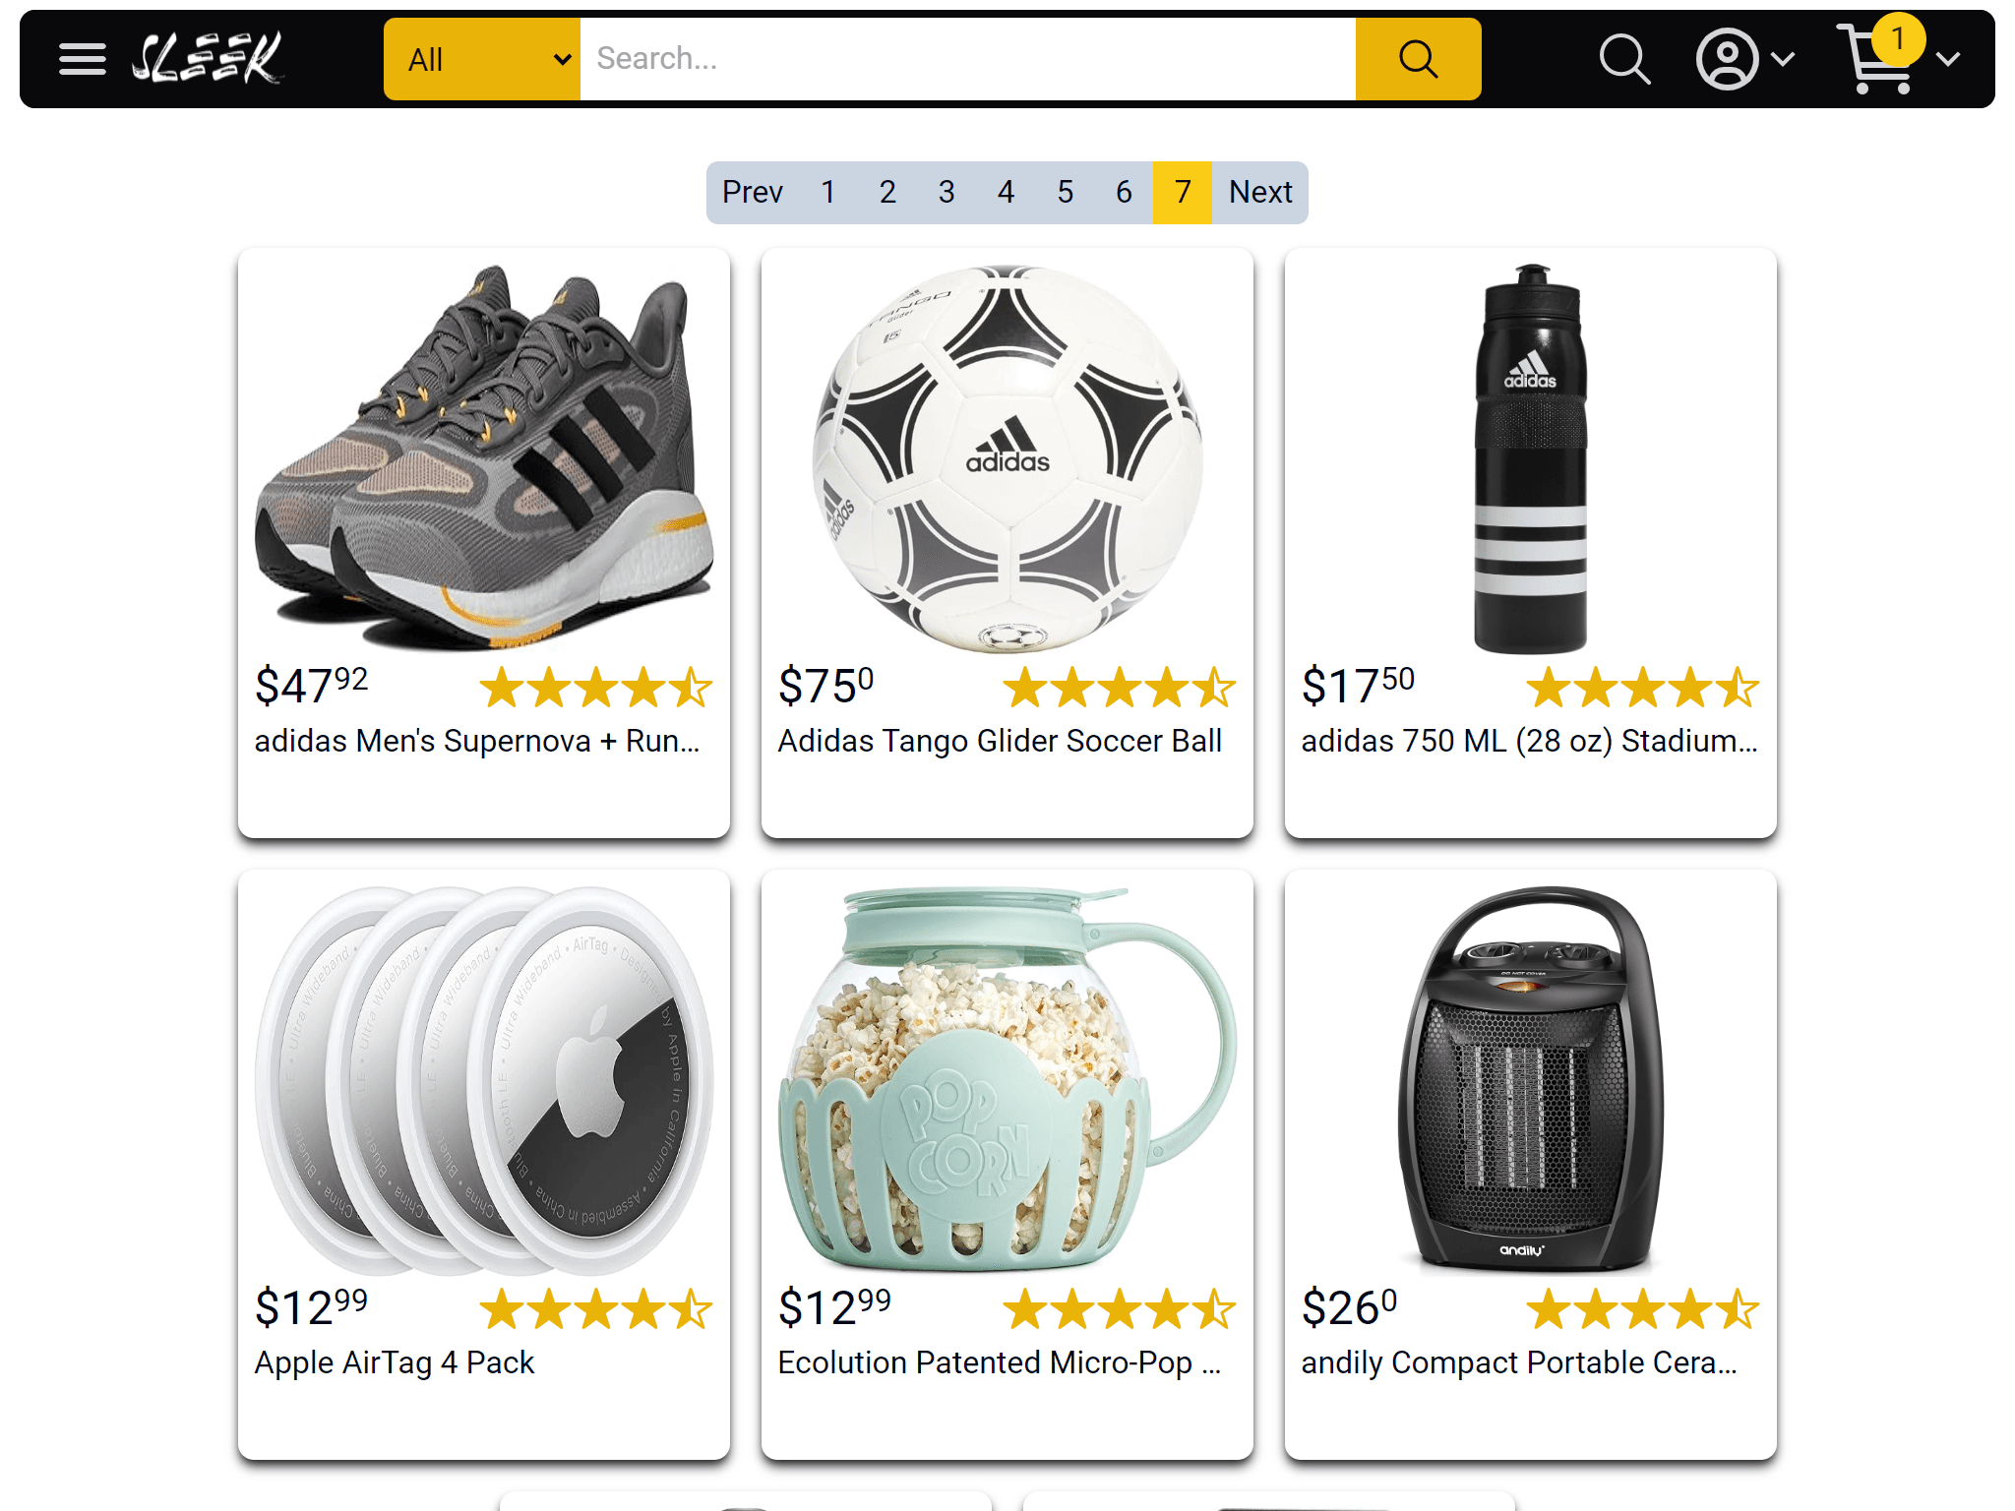Click the andily Compact Portable Ceramic heater title
The height and width of the screenshot is (1511, 2015).
pos(1518,1362)
